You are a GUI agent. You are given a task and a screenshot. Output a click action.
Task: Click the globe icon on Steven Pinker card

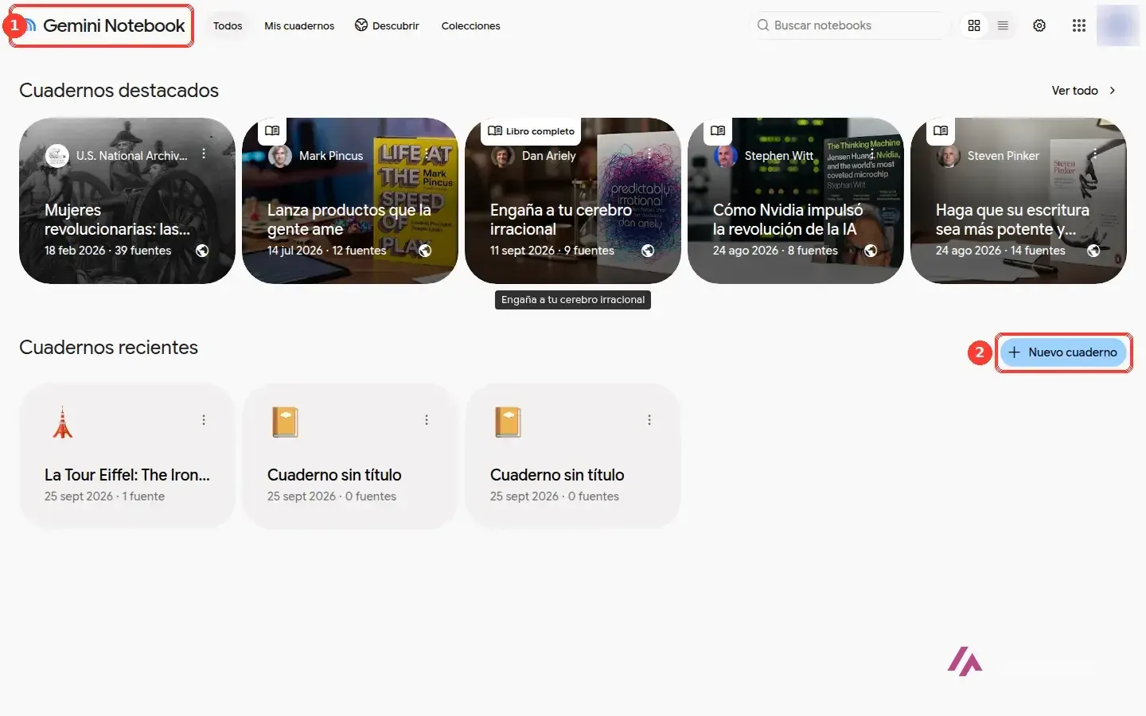click(x=1093, y=251)
